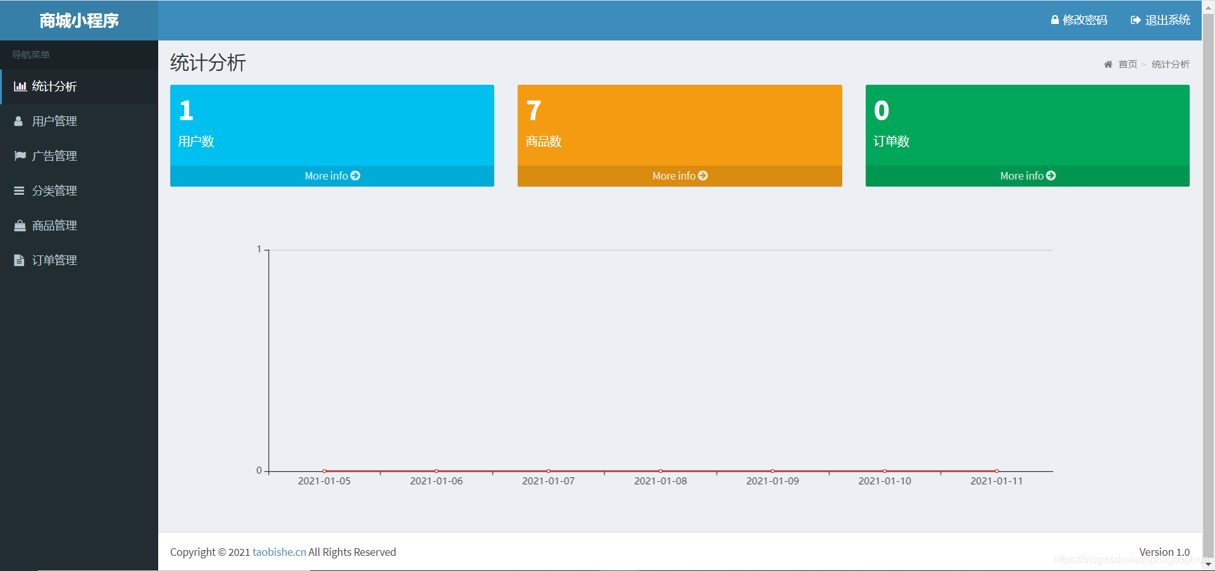Click the arrow icon in the 商品数 card footer
This screenshot has width=1215, height=571.
coord(703,176)
